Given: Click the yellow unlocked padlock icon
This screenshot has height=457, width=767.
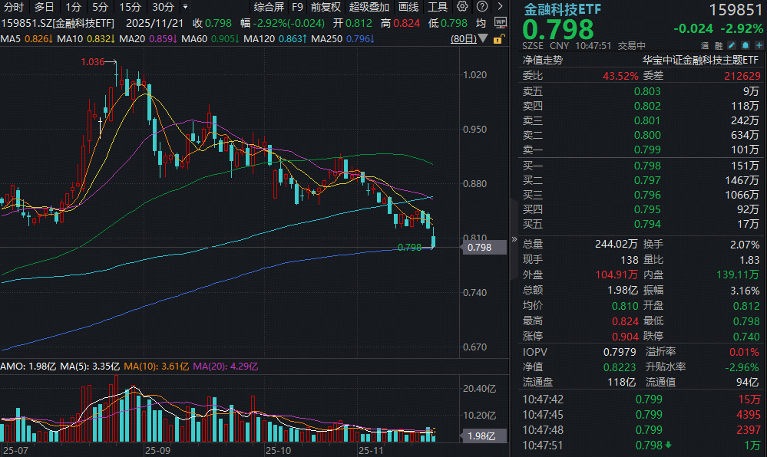Looking at the screenshot, I should click(499, 40).
